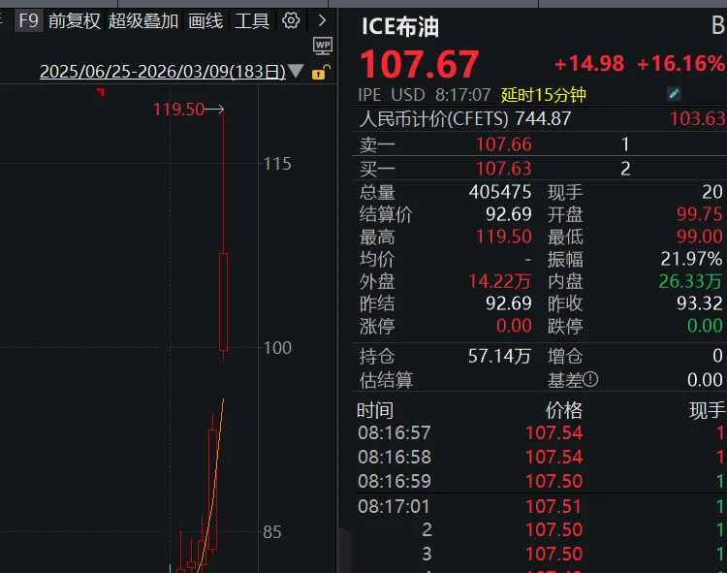Screen dimensions: 727x573
Task: Click the 卖一 price 107.66
Action: pyautogui.click(x=503, y=144)
